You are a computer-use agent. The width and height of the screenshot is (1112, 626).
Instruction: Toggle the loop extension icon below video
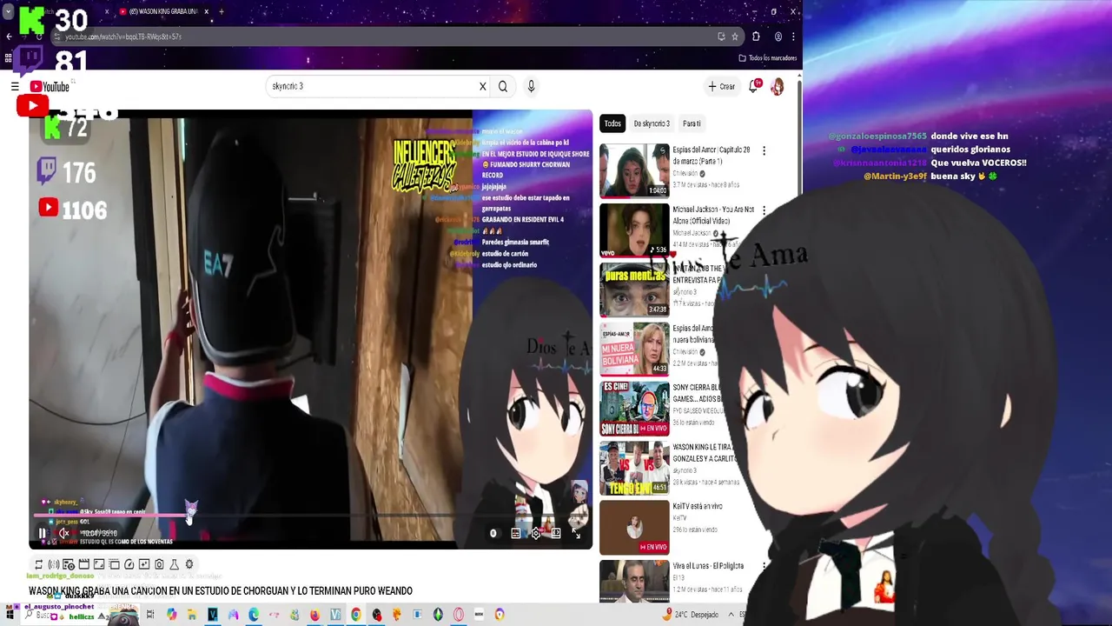point(38,564)
